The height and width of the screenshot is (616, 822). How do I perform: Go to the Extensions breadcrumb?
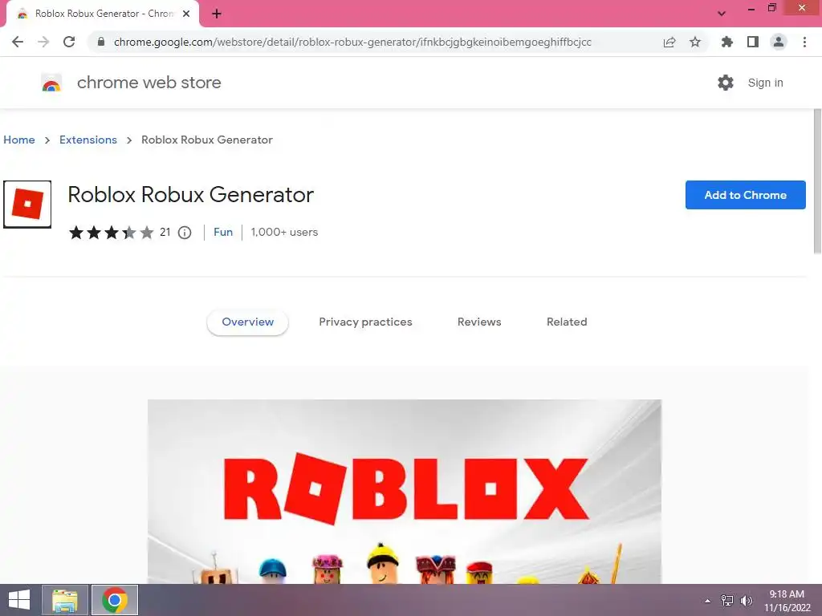coord(88,140)
